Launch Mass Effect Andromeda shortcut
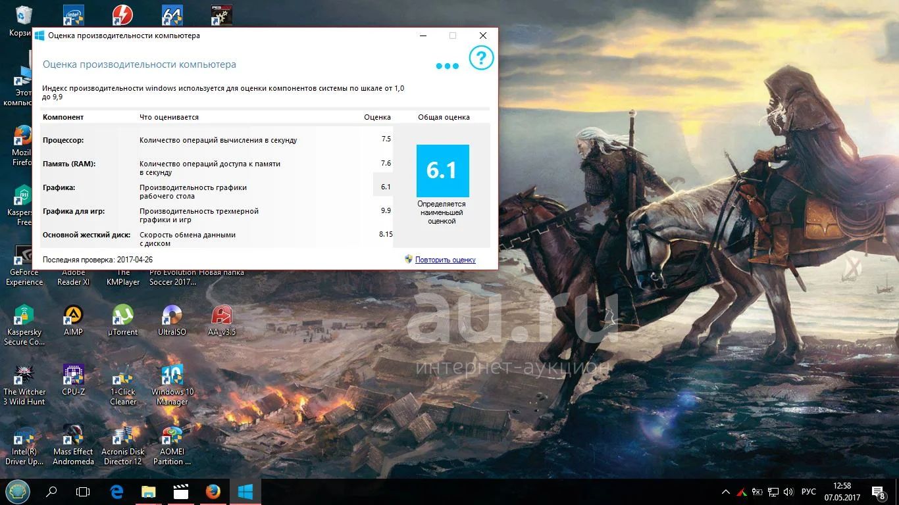The image size is (899, 505). [73, 446]
